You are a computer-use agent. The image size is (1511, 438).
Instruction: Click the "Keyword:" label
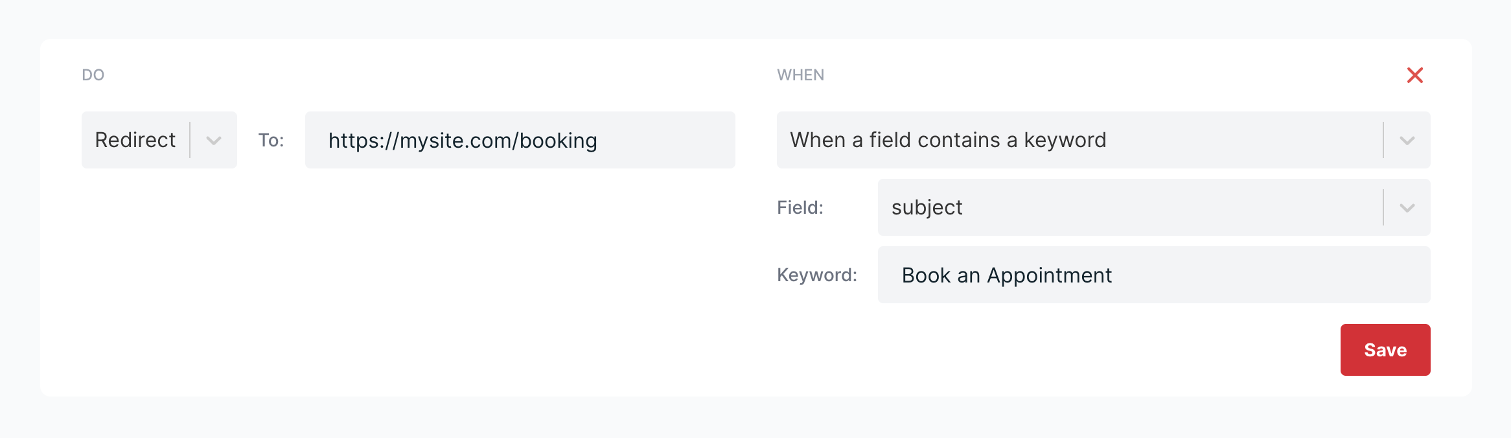click(x=816, y=275)
